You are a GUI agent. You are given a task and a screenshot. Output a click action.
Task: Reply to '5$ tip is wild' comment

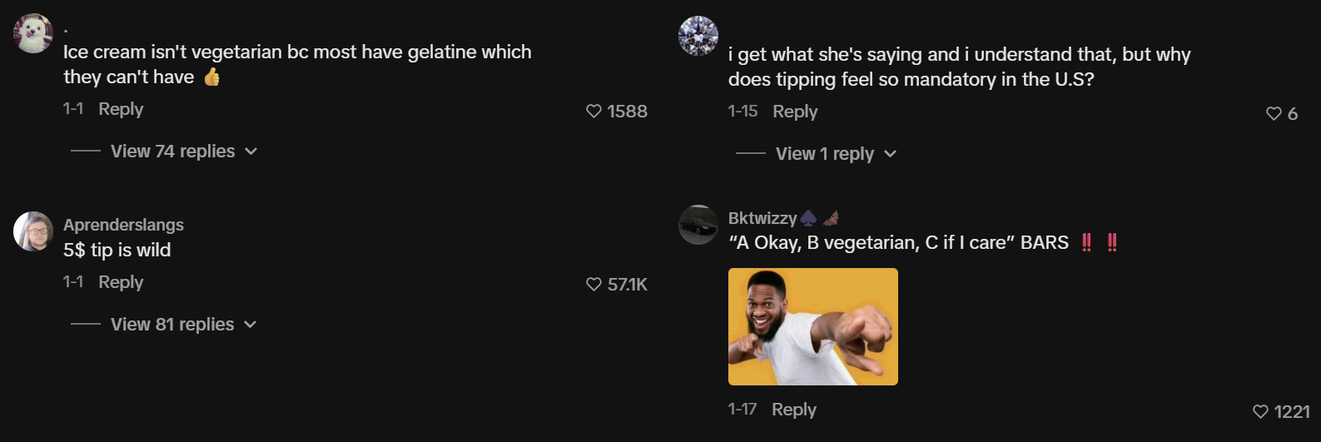121,282
